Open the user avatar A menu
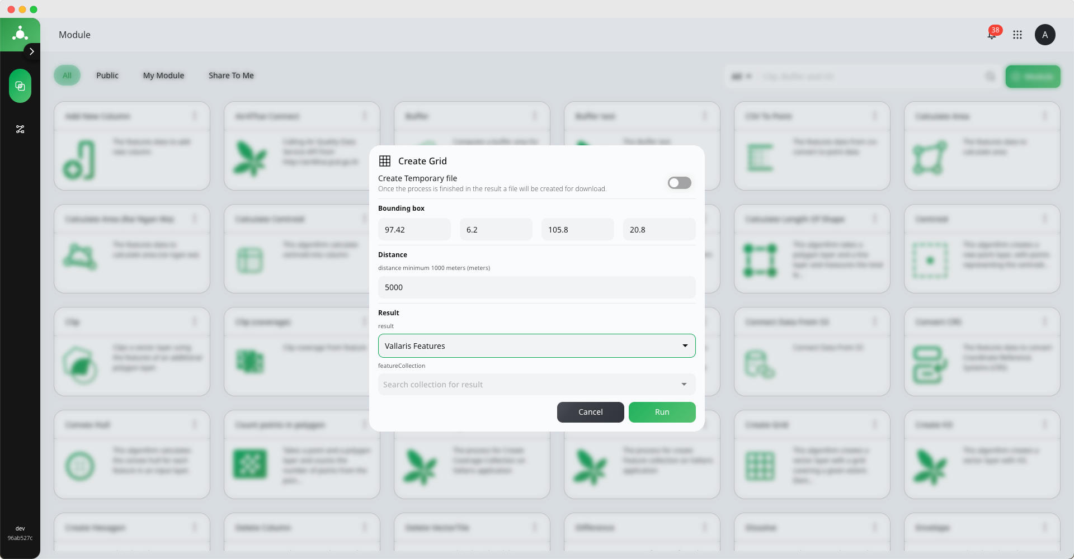The width and height of the screenshot is (1074, 559). (x=1045, y=35)
